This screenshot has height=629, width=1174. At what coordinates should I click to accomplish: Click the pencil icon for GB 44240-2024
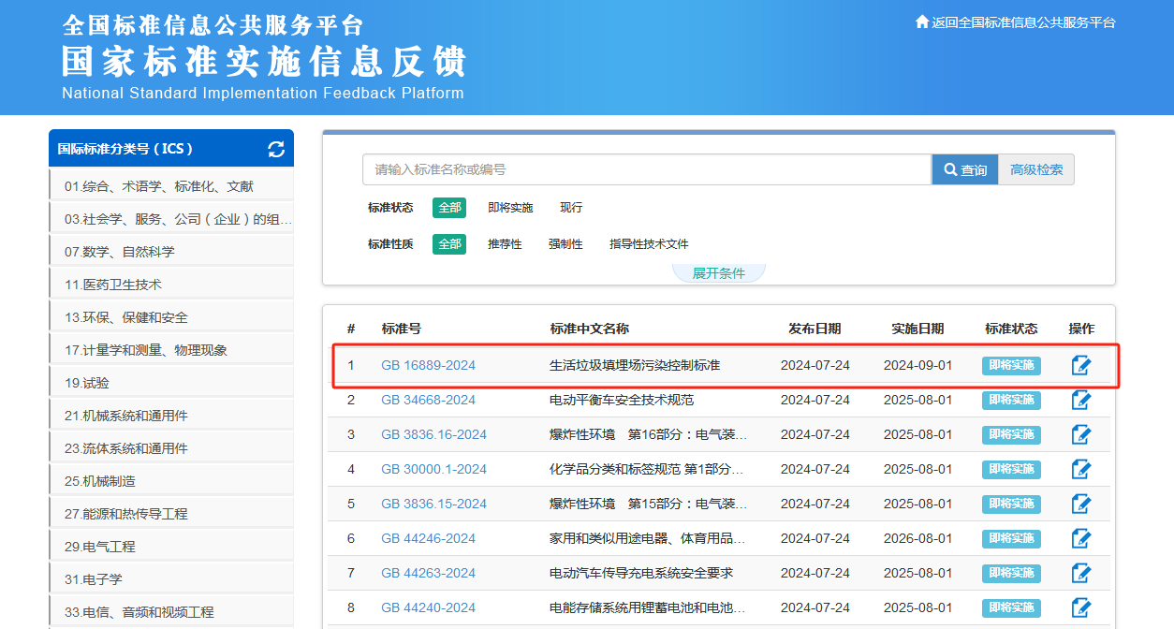1081,607
